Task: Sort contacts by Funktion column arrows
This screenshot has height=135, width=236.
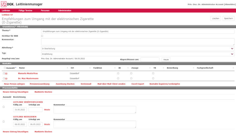Action: click(x=115, y=68)
